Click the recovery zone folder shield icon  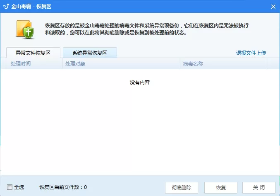tap(25, 29)
